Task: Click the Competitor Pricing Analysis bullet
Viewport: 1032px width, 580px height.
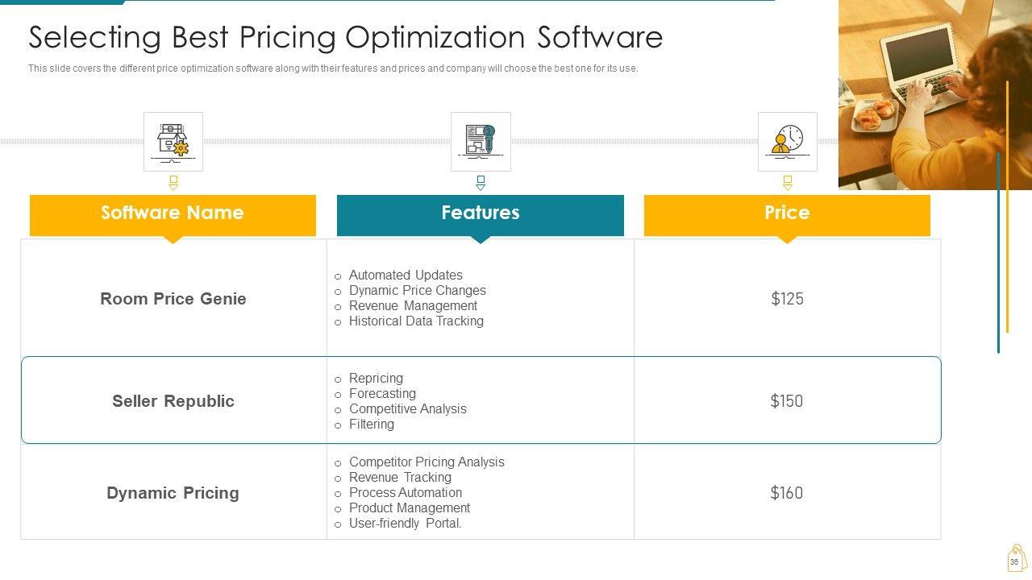Action: (x=427, y=462)
